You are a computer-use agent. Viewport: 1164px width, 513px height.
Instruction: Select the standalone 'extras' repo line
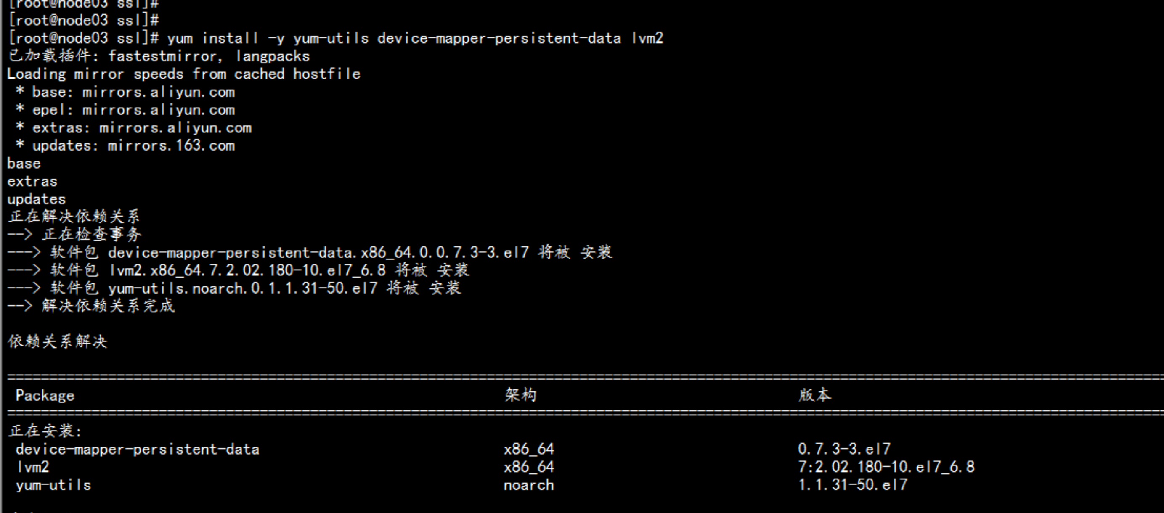[x=32, y=182]
